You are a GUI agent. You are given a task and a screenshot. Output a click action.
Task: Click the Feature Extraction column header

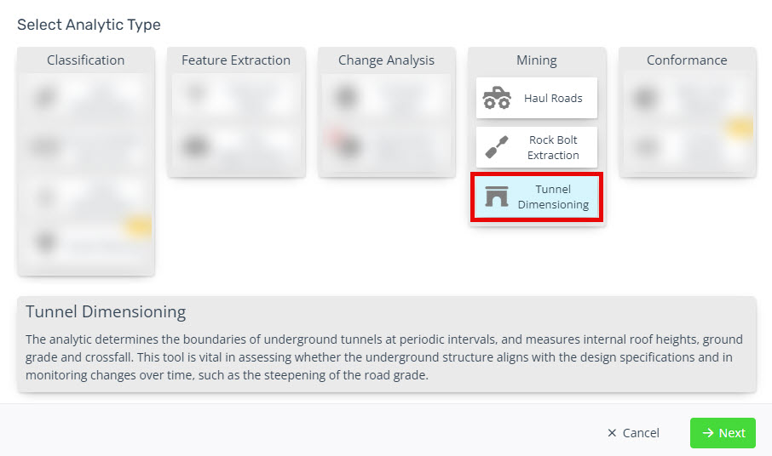(x=236, y=60)
